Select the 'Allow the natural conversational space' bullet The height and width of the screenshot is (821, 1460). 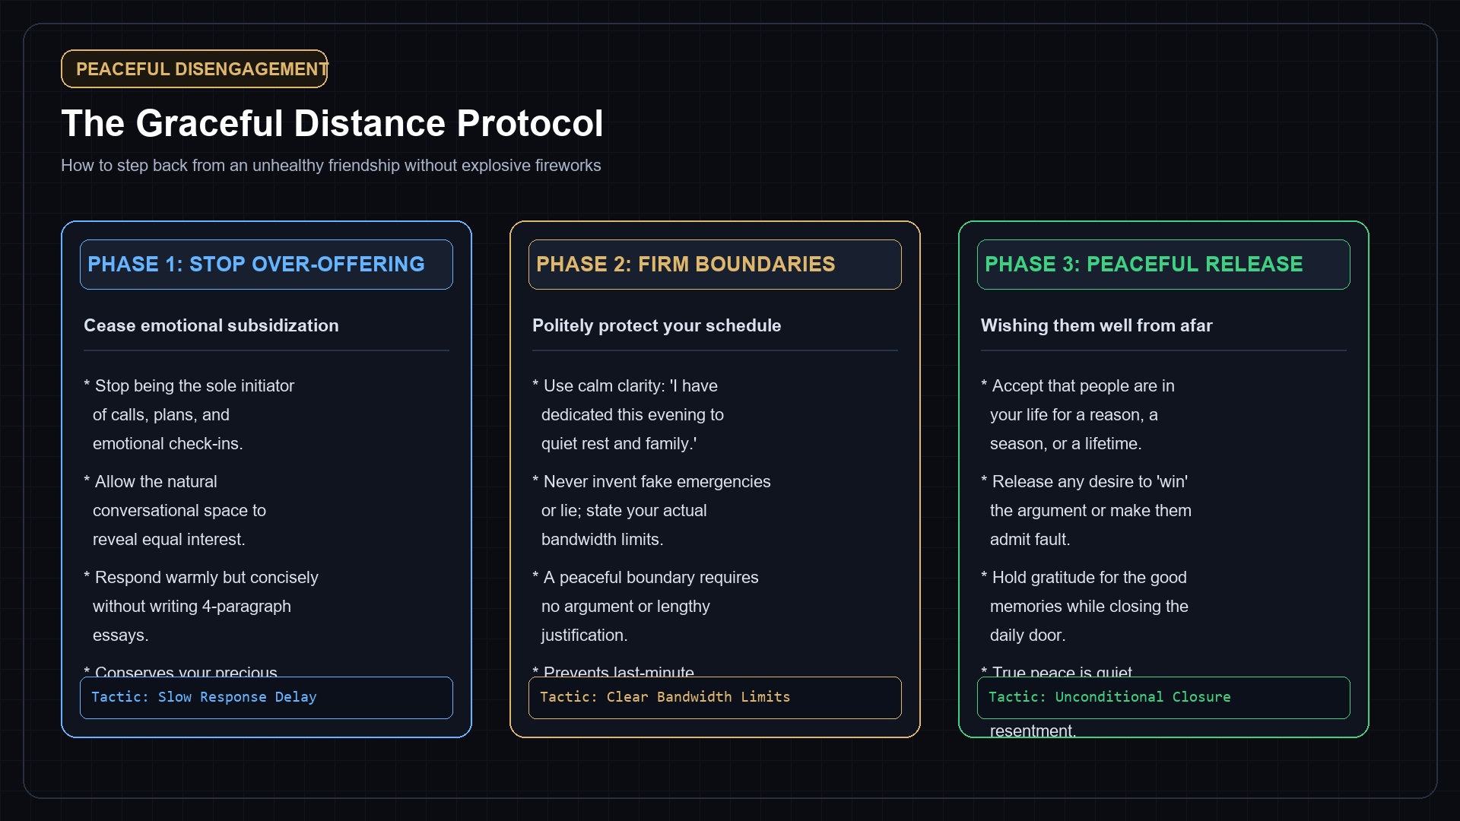tap(175, 511)
